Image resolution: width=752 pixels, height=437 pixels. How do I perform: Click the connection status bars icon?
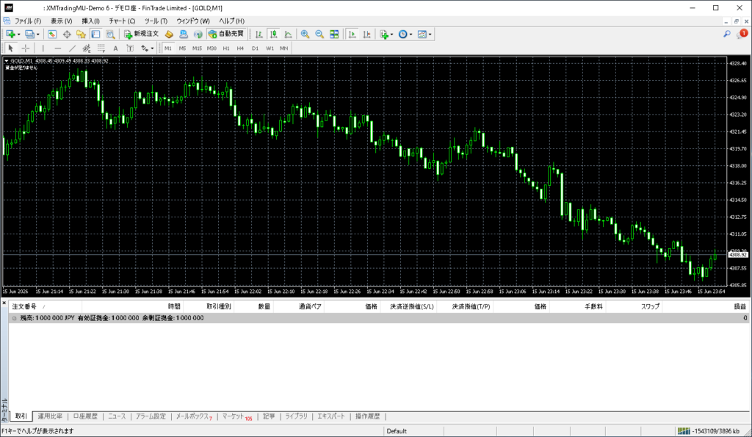684,431
